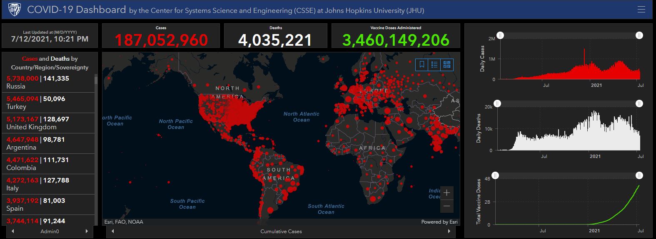Open the hamburger menu in the header

click(x=641, y=10)
